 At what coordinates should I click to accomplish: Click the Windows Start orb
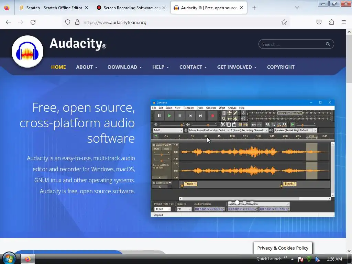click(9, 258)
